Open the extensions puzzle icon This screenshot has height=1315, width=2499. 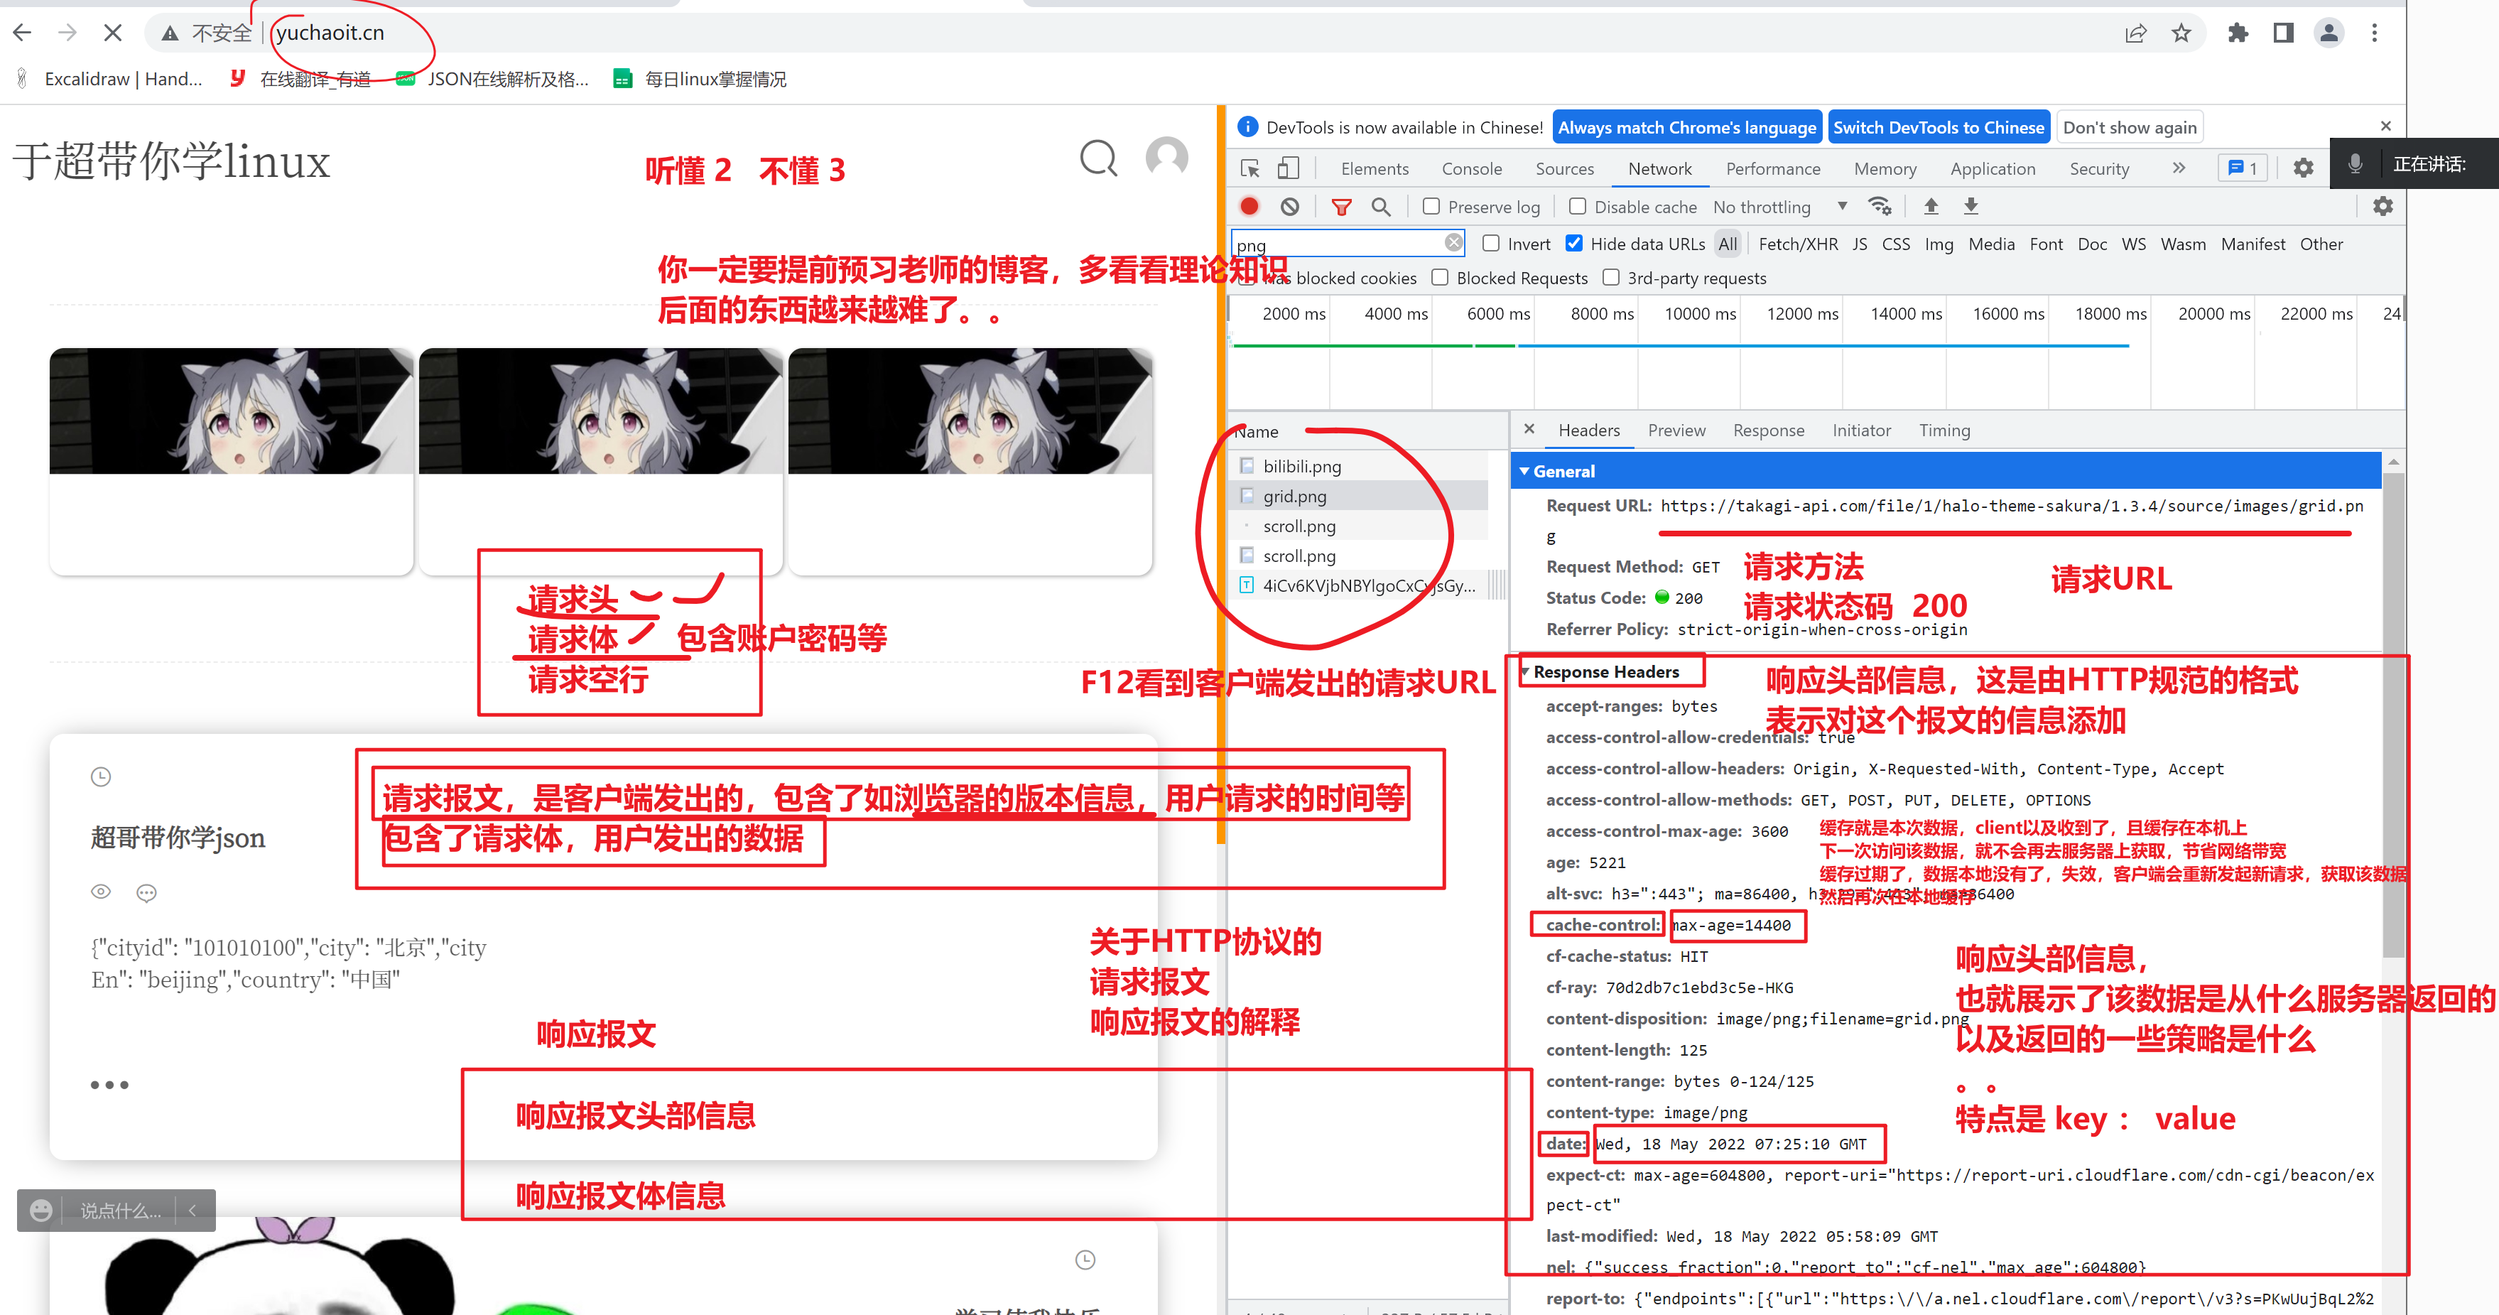tap(2238, 34)
